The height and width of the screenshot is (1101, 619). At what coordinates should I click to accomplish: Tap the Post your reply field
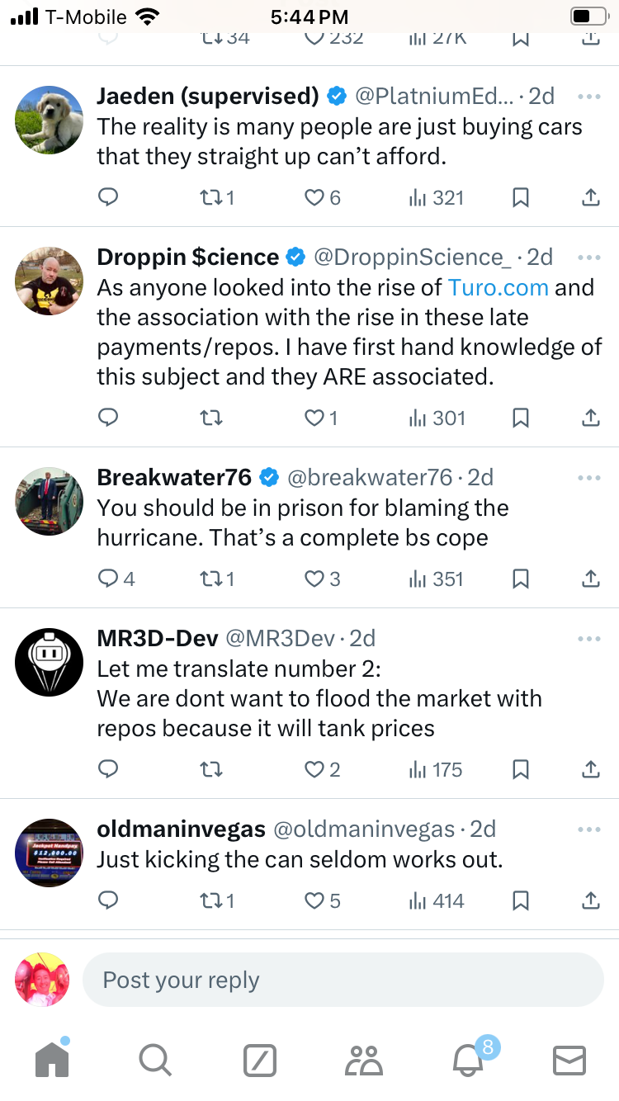[x=343, y=980]
